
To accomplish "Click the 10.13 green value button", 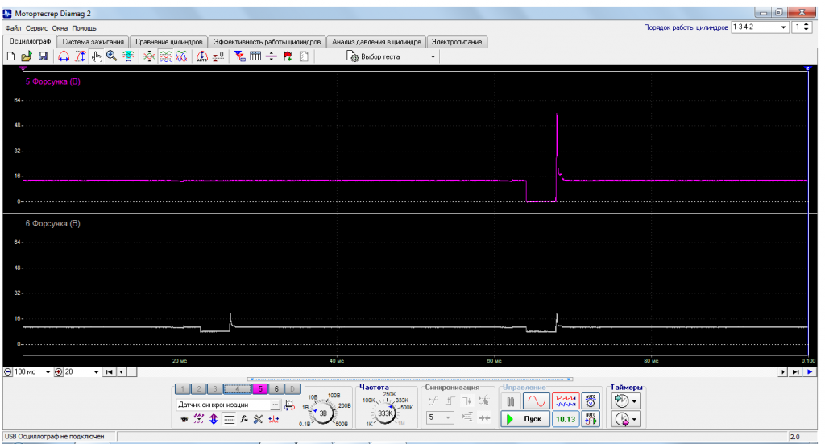I will click(x=566, y=419).
